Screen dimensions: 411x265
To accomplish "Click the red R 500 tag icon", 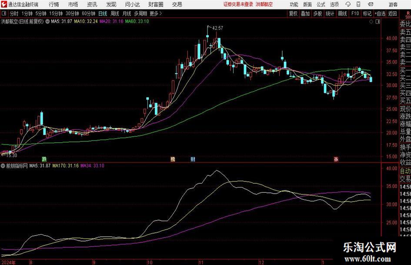I will (408, 15).
